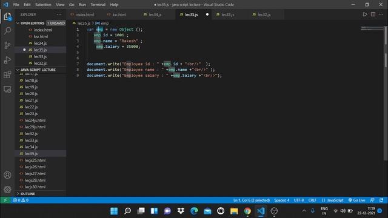The image size is (388, 218).
Task: Open Explorer views and more actions ellipsis
Action: (59, 15)
